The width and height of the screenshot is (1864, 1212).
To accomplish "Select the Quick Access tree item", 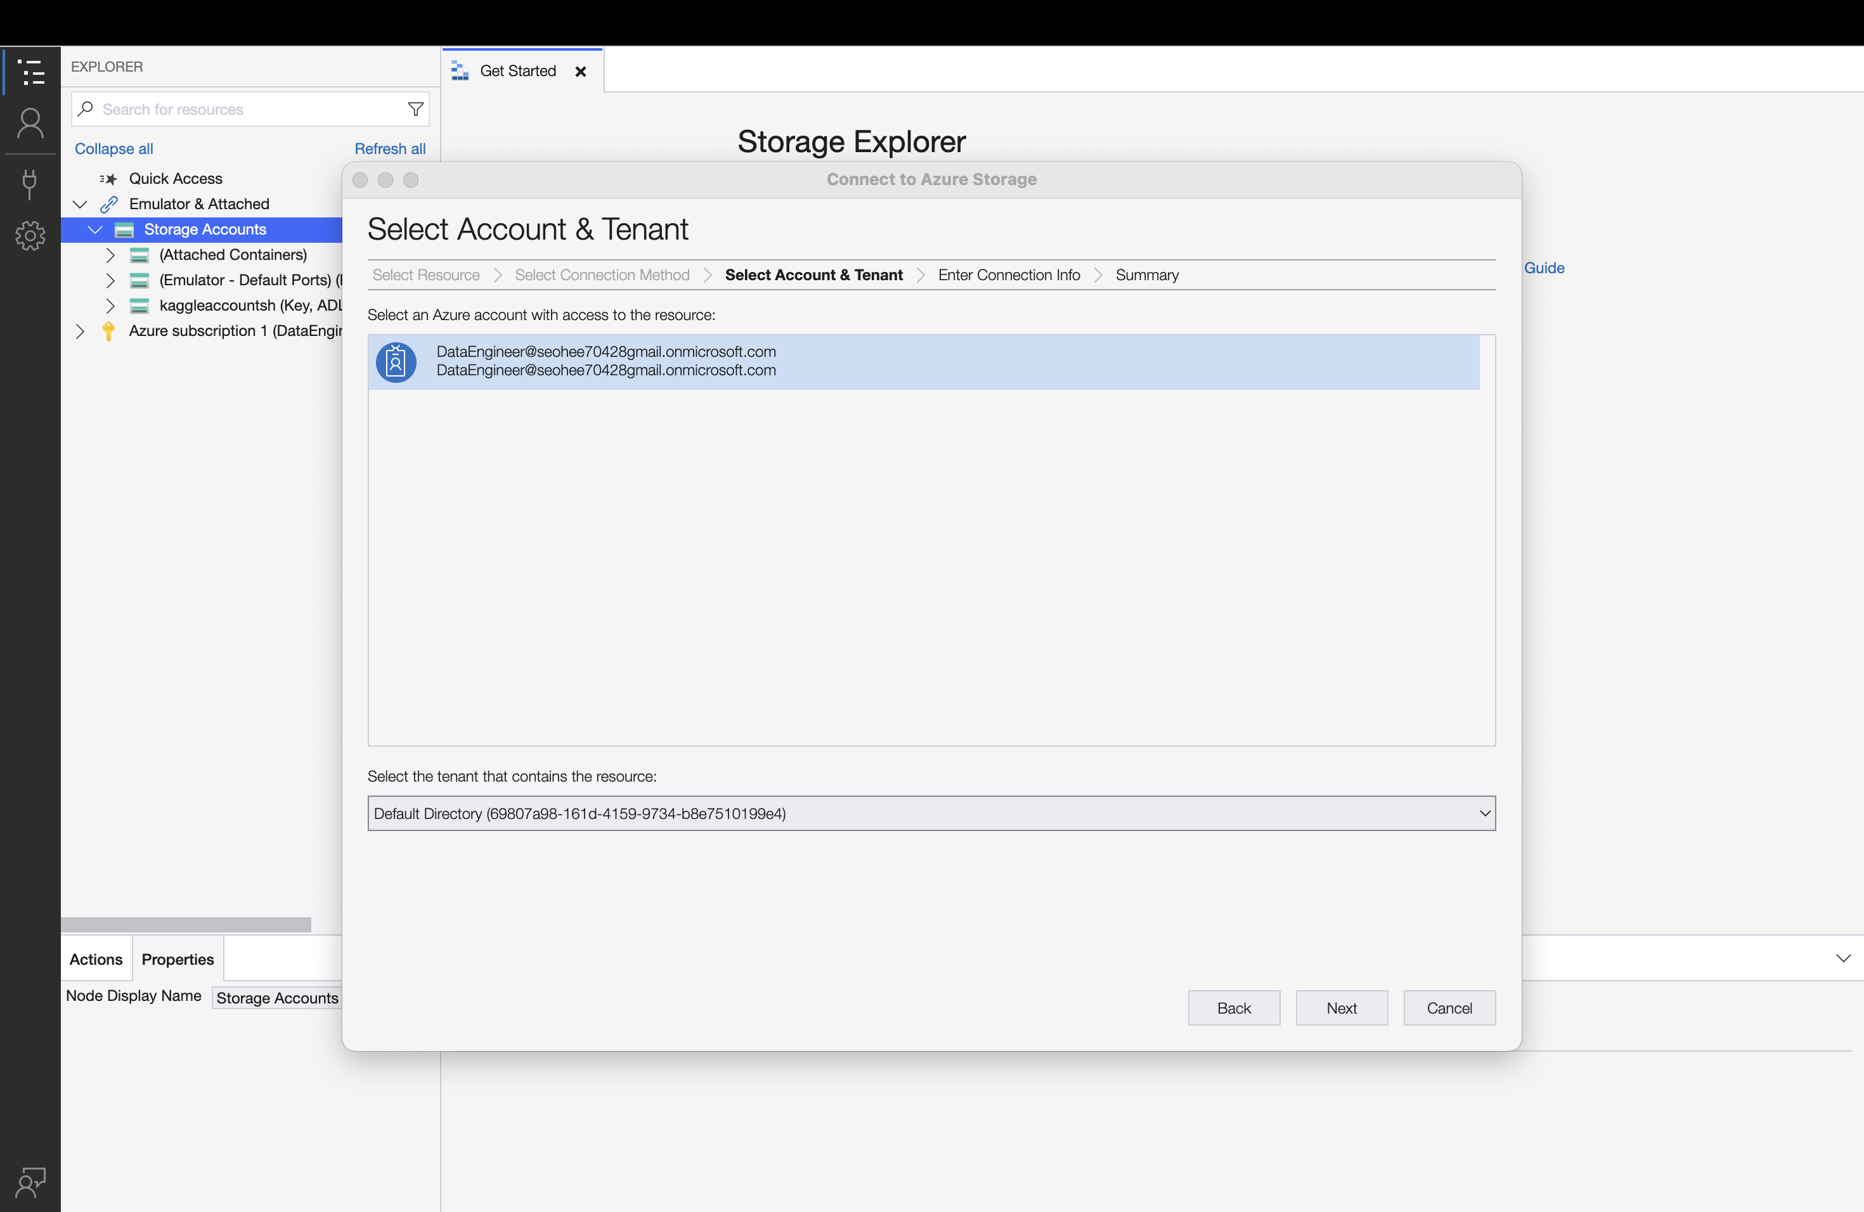I will point(176,179).
